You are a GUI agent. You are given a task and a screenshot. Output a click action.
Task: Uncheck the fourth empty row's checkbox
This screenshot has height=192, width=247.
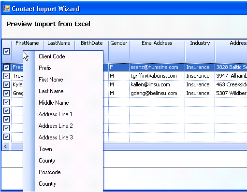pyautogui.click(x=6, y=128)
